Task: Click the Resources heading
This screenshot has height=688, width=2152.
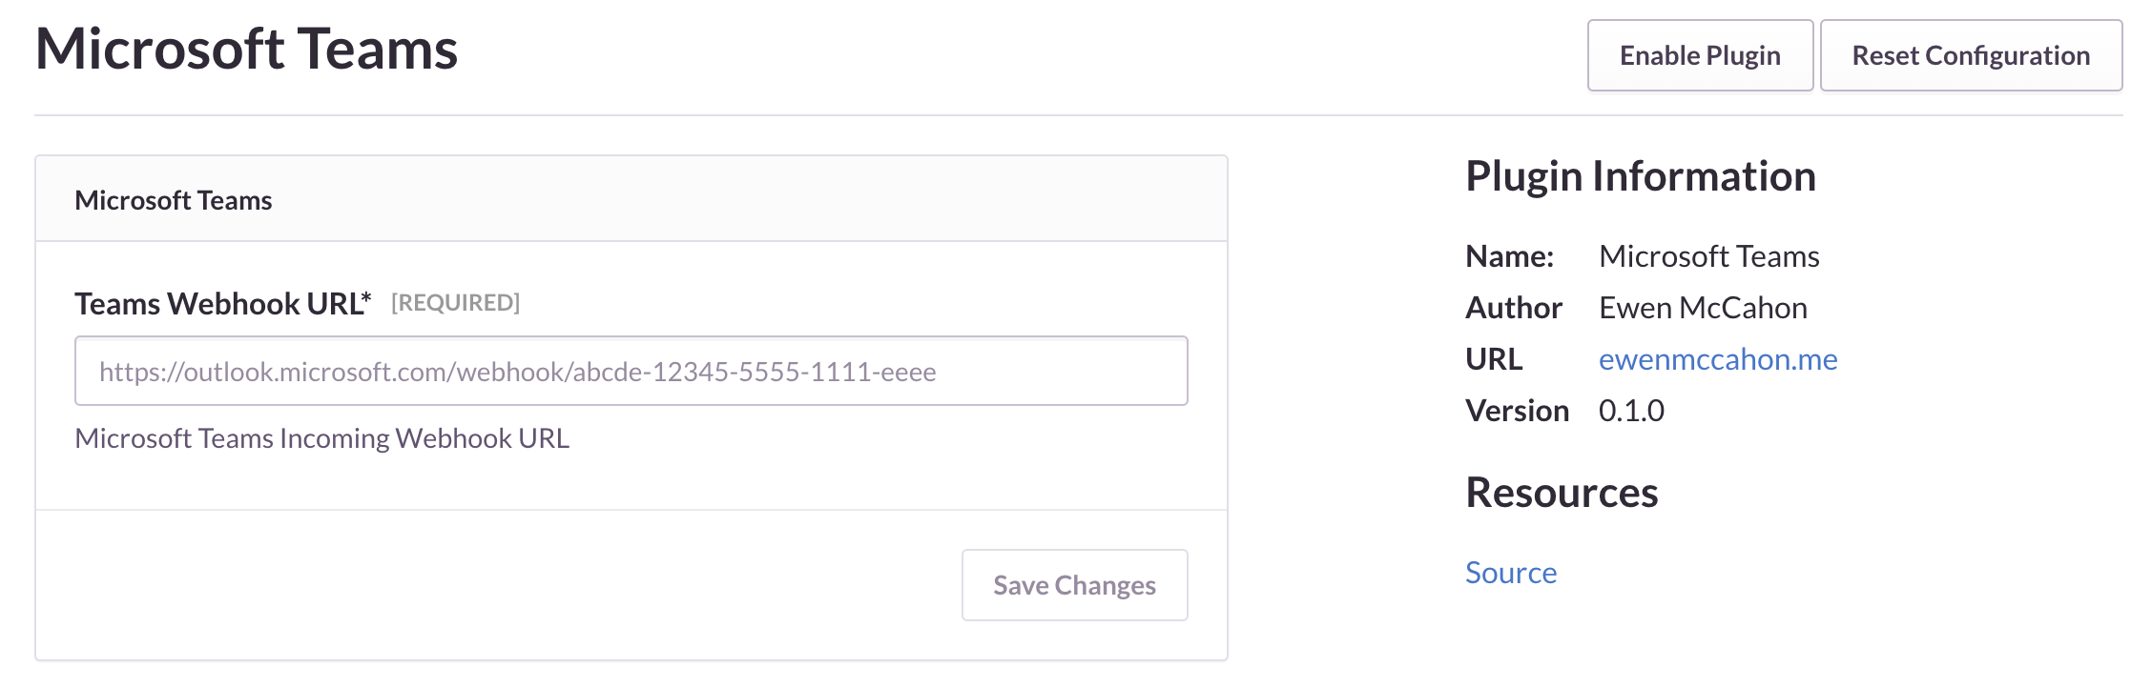Action: [x=1562, y=494]
